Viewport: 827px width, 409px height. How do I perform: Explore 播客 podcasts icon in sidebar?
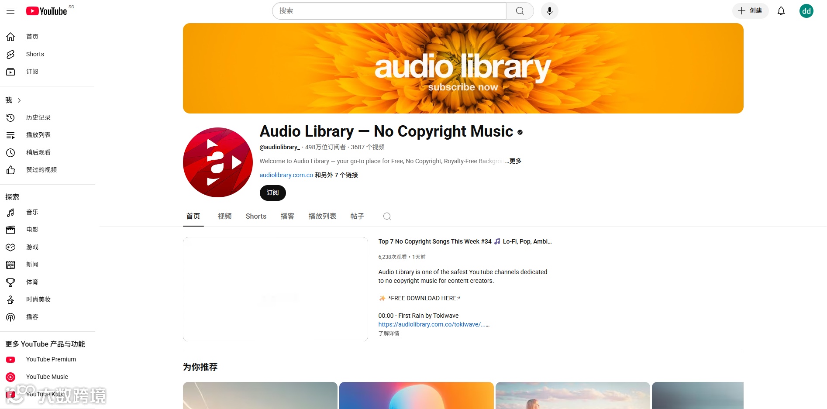10,317
